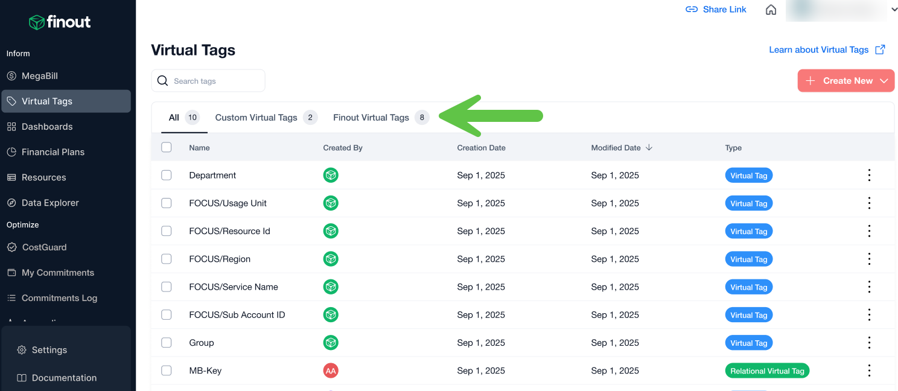Switch to Custom Virtual Tags tab
Screen dimensions: 898x391
[256, 118]
